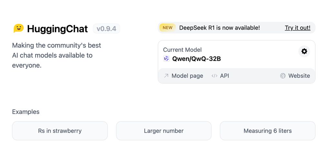Open the API link
The height and width of the screenshot is (153, 323).
click(x=220, y=76)
